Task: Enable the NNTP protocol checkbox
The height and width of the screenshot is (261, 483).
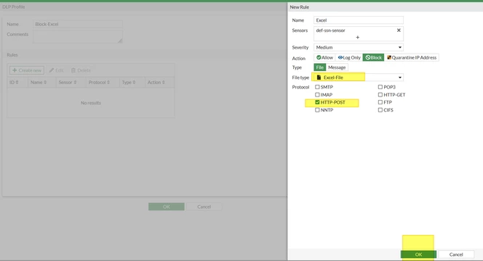Action: 317,110
